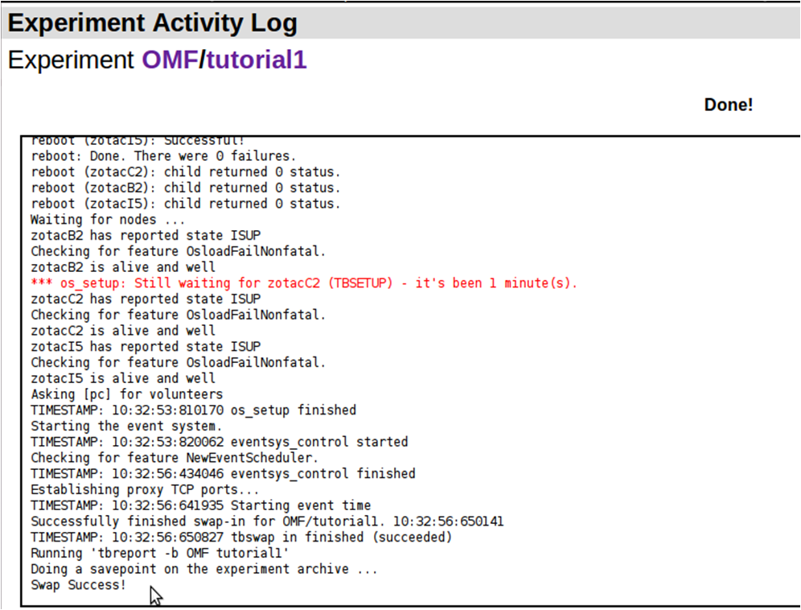The image size is (801, 610).
Task: Select the "Running 'tbreport -b OMF tutorial1'" line
Action: point(160,552)
